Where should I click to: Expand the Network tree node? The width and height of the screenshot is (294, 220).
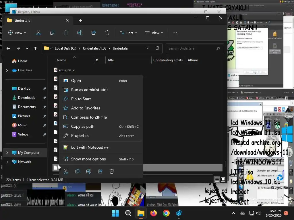[x=7, y=162]
